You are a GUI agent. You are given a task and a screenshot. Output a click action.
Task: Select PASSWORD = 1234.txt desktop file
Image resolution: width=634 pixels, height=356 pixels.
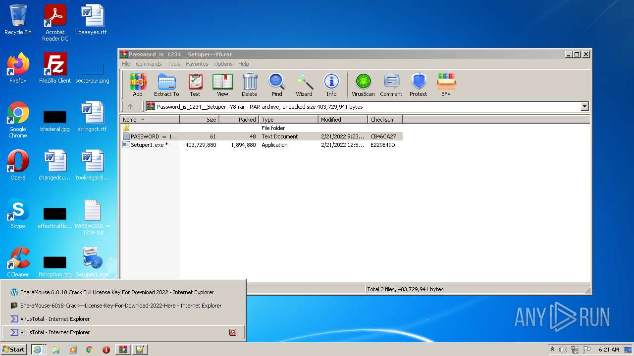click(92, 217)
